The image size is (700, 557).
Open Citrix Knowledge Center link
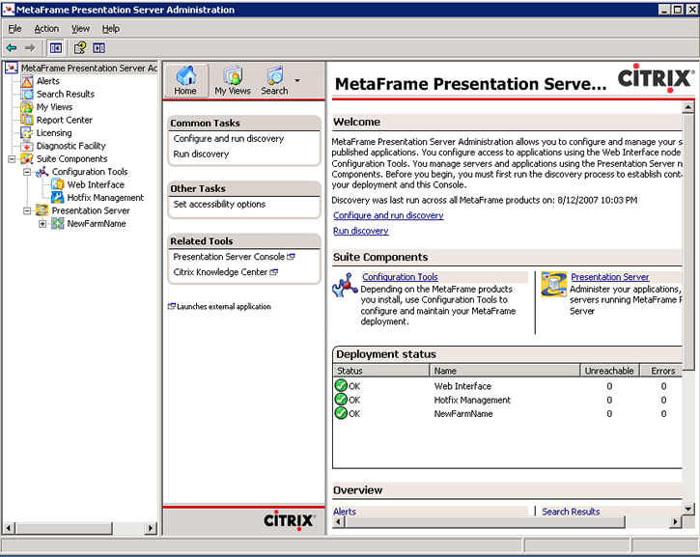[x=225, y=272]
